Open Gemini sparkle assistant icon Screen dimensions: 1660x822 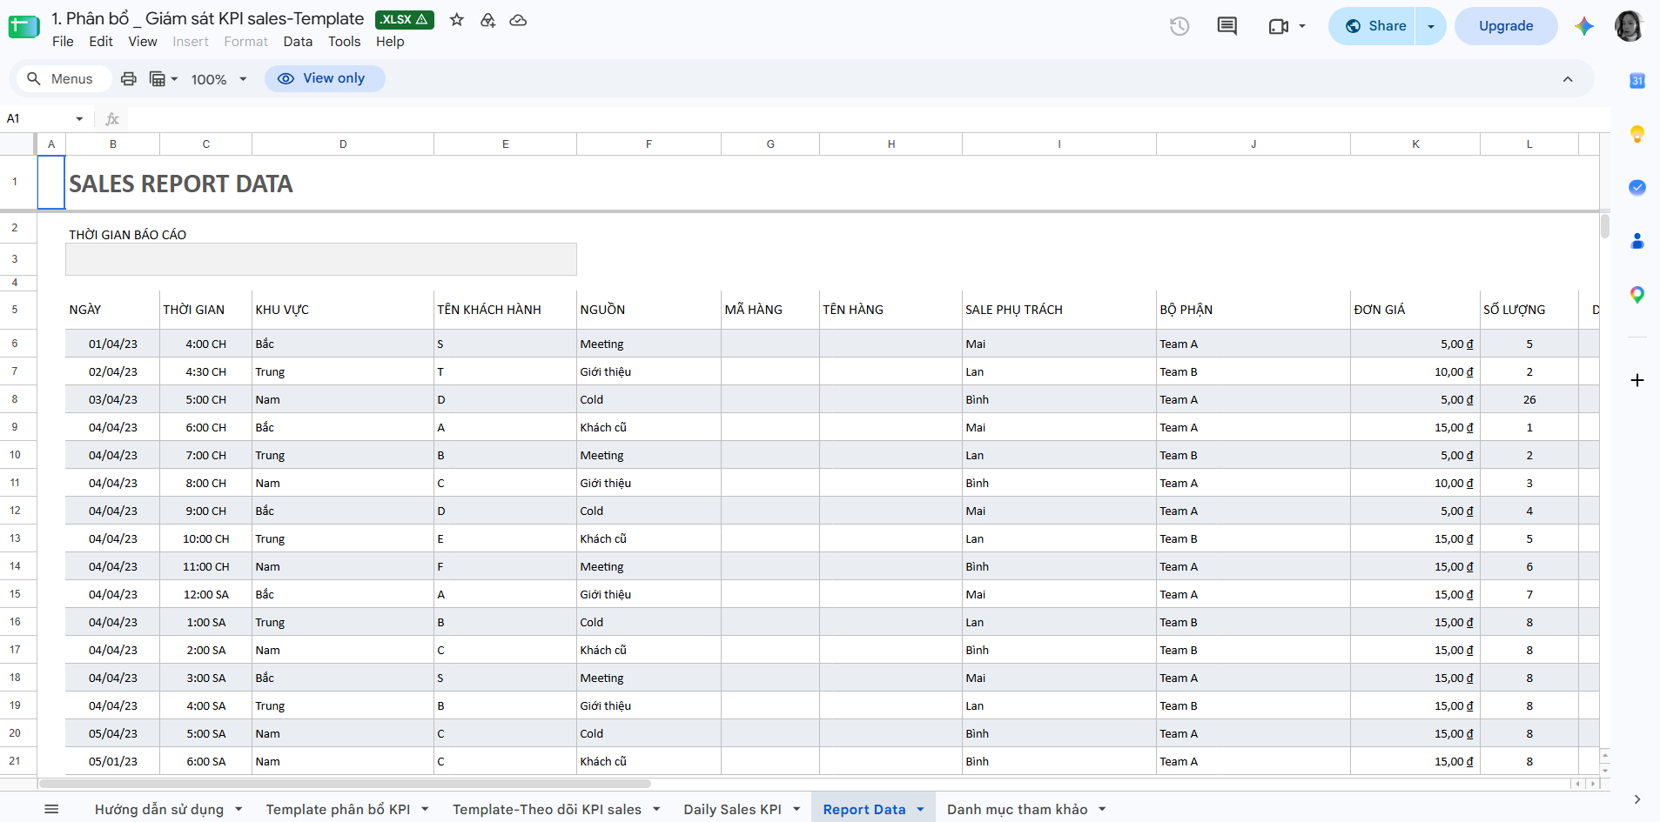click(x=1584, y=26)
